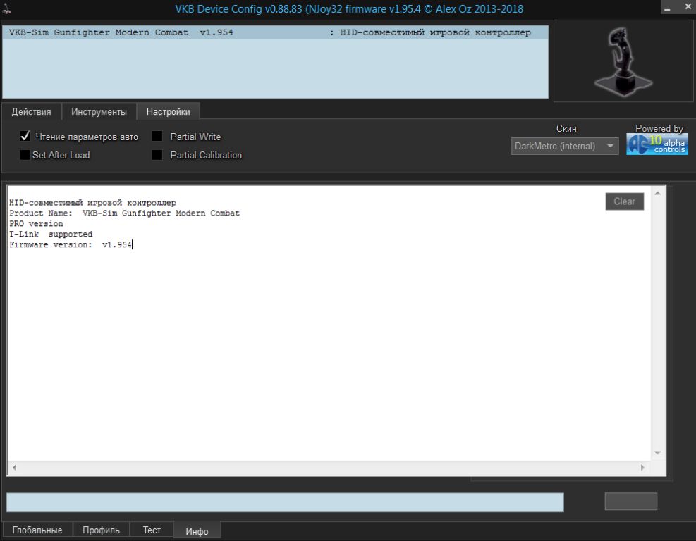Open the Alpha Controls logo link
The image size is (696, 541).
tap(657, 144)
